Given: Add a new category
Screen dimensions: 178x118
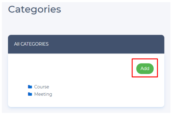Looking at the screenshot, I should (145, 69).
